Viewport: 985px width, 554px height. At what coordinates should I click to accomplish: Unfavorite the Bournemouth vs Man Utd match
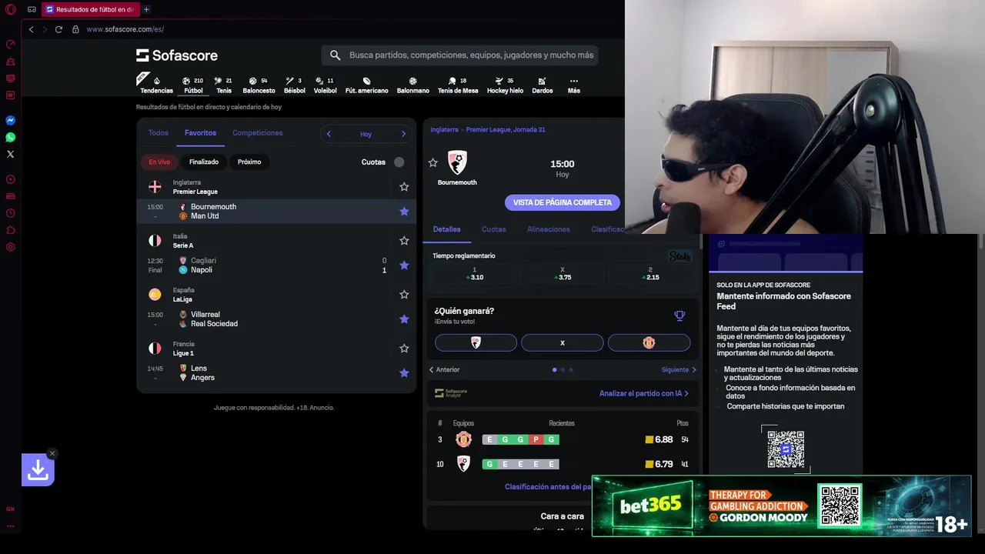404,212
